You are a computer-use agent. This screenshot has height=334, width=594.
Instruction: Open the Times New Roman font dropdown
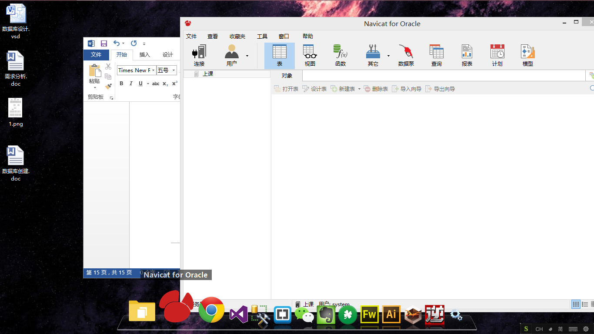(x=153, y=70)
